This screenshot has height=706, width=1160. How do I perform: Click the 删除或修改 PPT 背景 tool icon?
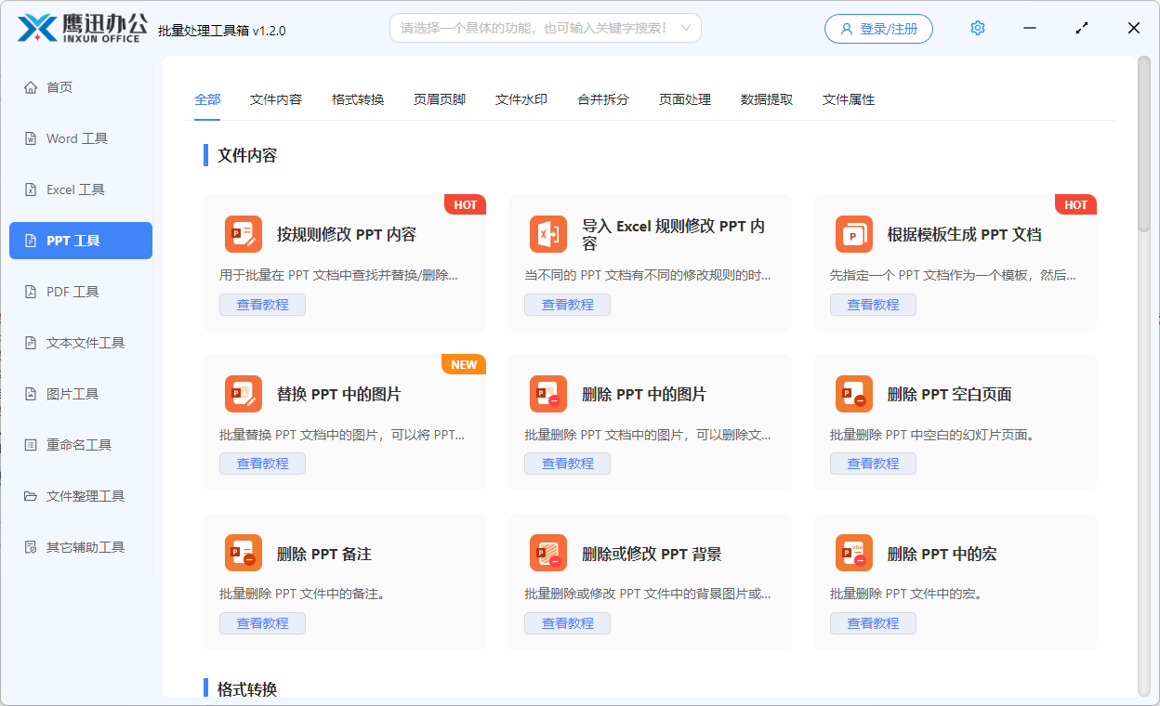(x=548, y=553)
